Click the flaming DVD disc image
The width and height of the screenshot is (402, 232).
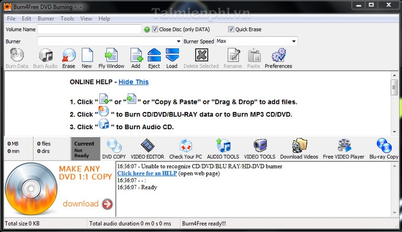tap(31, 189)
